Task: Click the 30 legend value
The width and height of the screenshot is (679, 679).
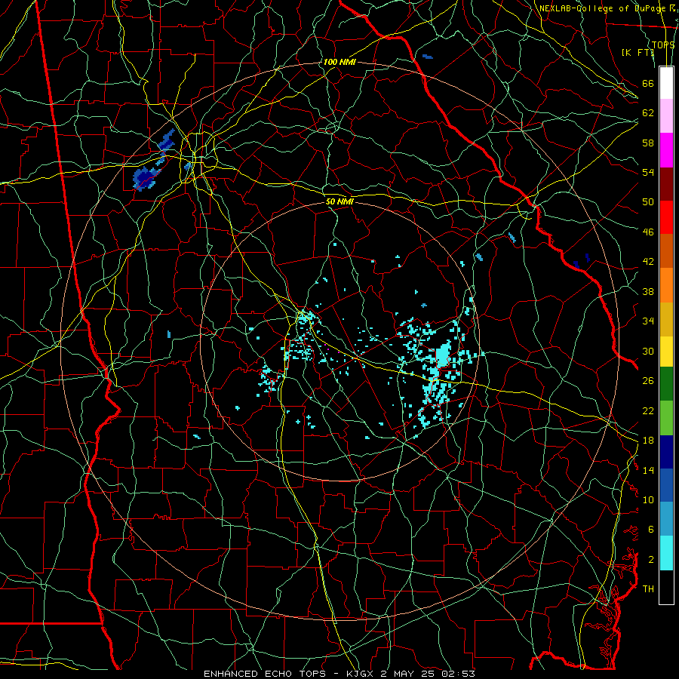Action: pyautogui.click(x=648, y=351)
